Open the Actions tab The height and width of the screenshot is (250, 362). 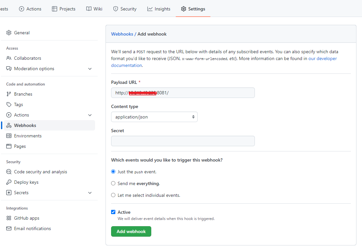click(30, 9)
